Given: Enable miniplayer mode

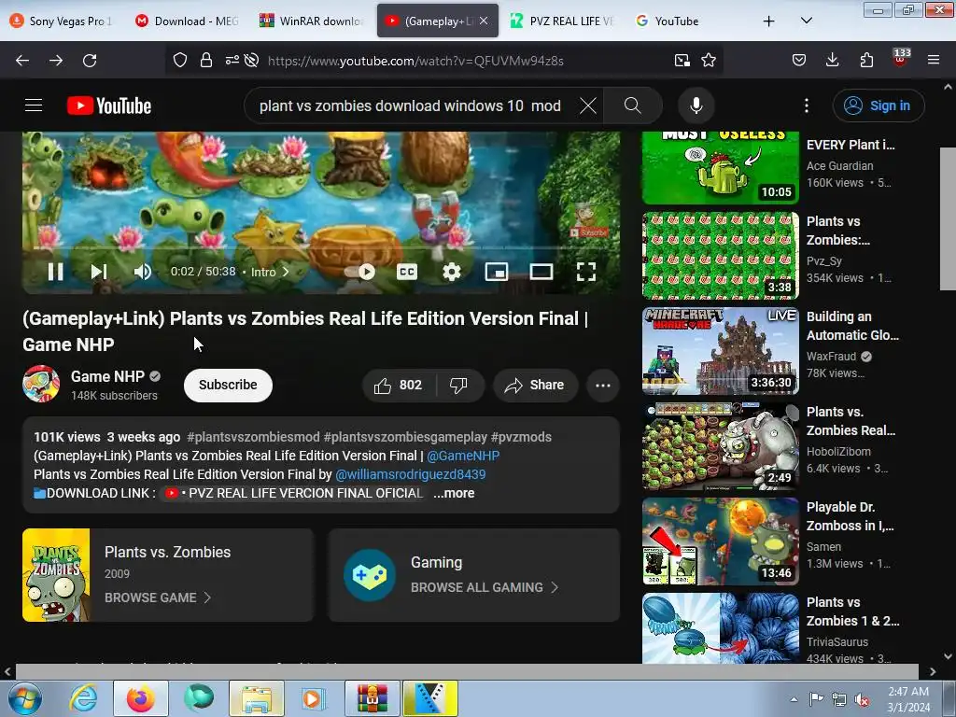Looking at the screenshot, I should (x=497, y=272).
